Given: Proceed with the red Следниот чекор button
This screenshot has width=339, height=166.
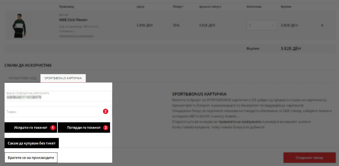Looking at the screenshot, I should [309, 157].
